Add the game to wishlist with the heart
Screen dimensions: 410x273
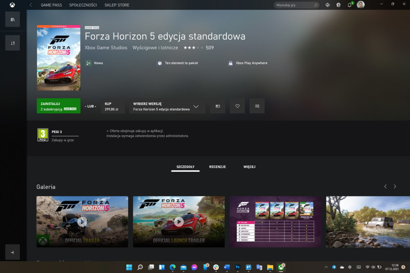tap(237, 106)
